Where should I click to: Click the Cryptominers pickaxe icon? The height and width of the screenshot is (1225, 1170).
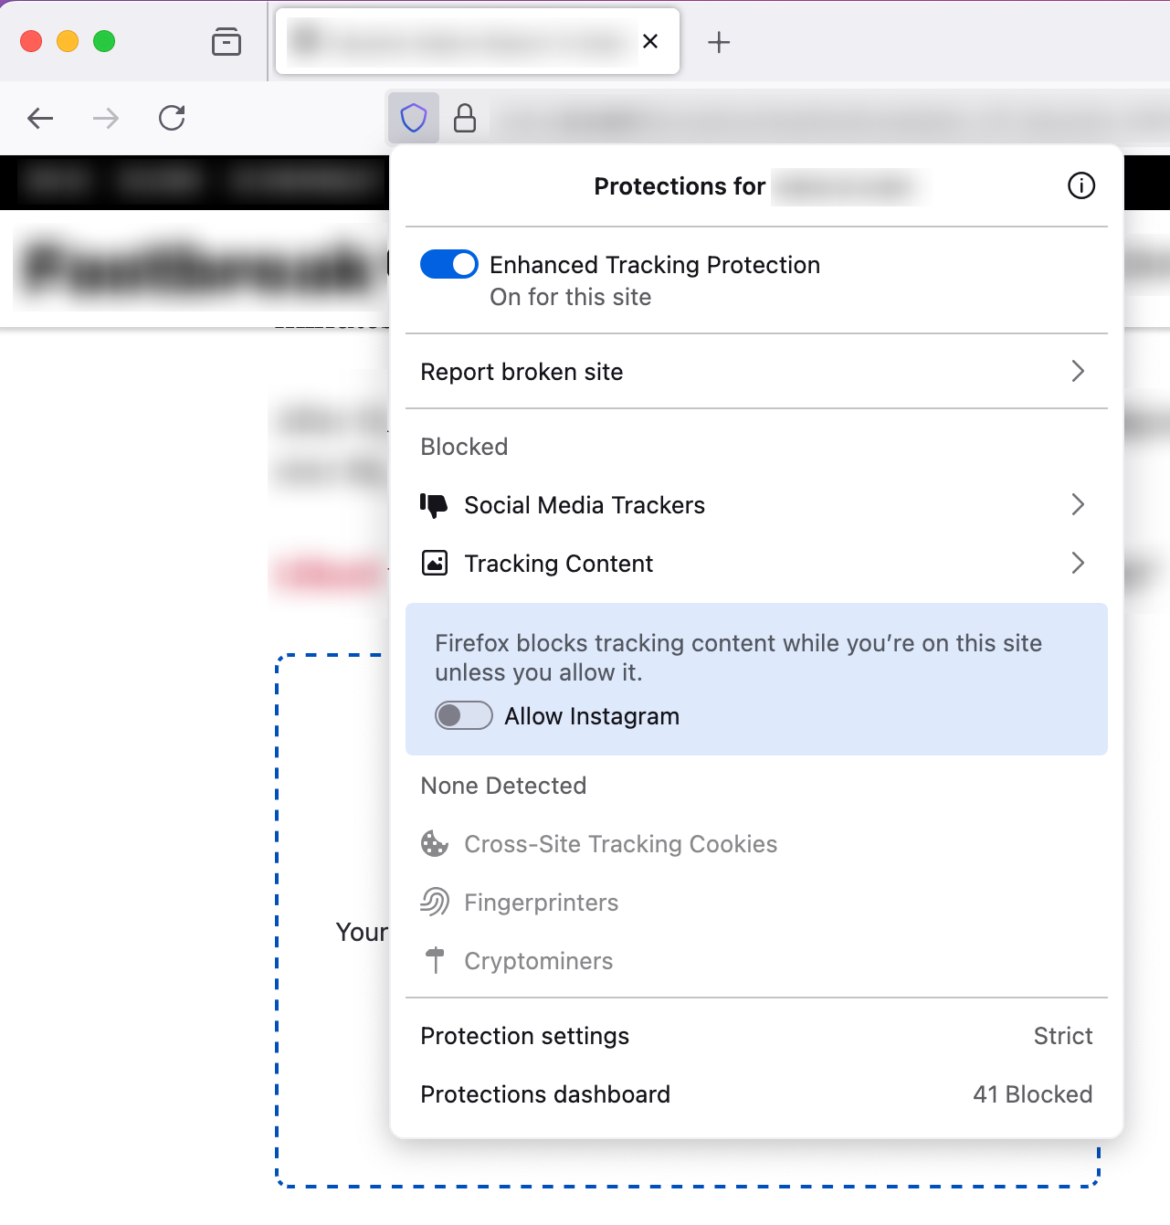(434, 960)
